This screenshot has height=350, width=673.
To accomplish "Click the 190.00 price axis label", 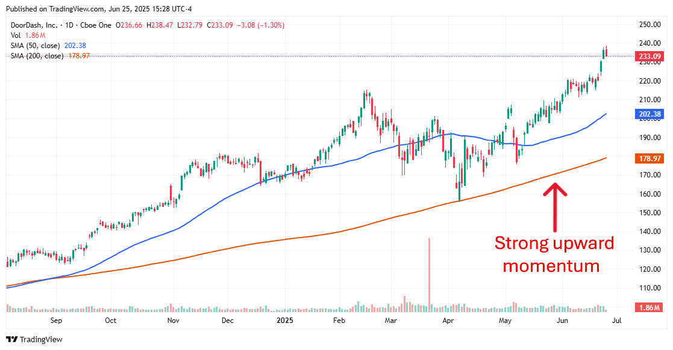I will click(x=650, y=138).
